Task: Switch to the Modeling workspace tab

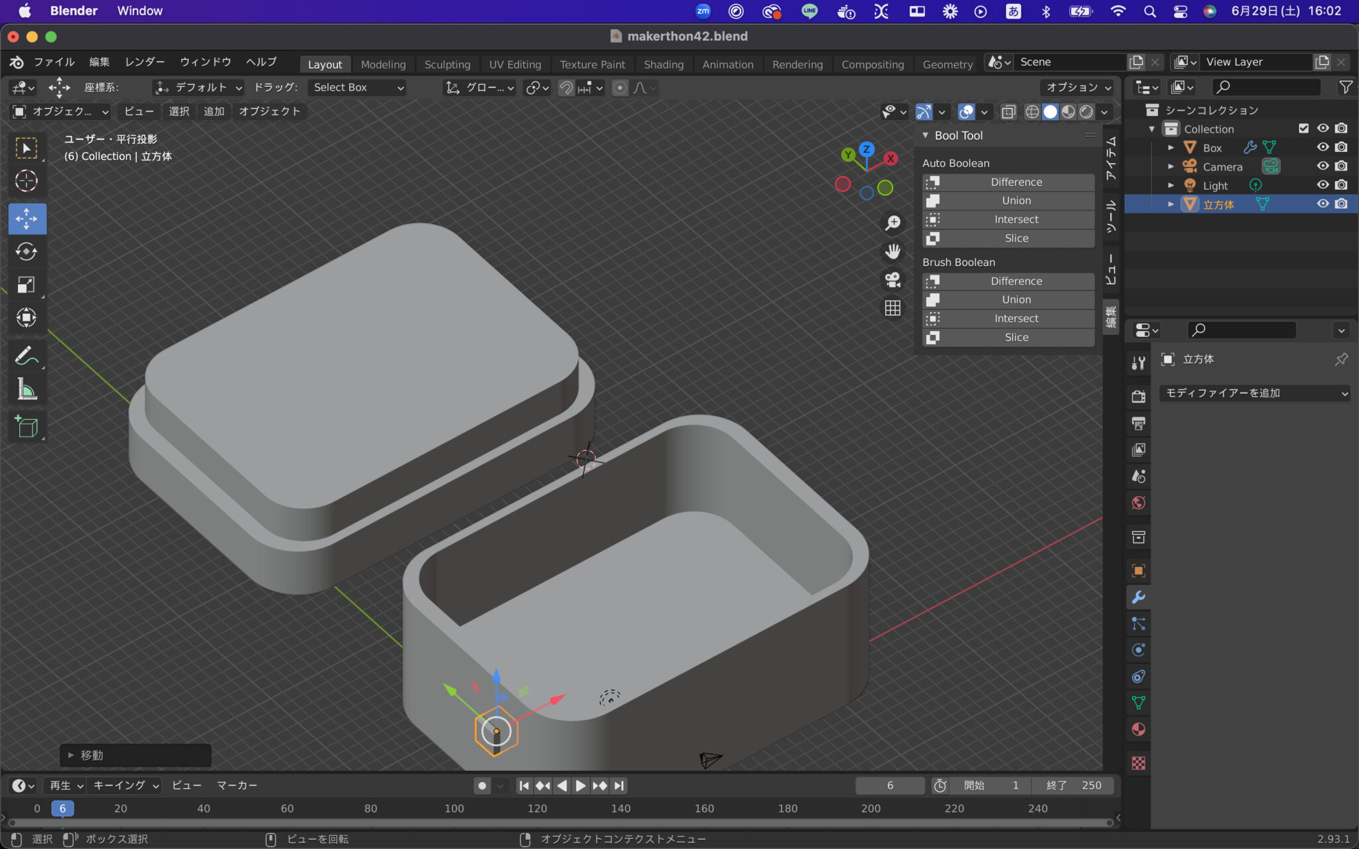Action: [x=383, y=64]
